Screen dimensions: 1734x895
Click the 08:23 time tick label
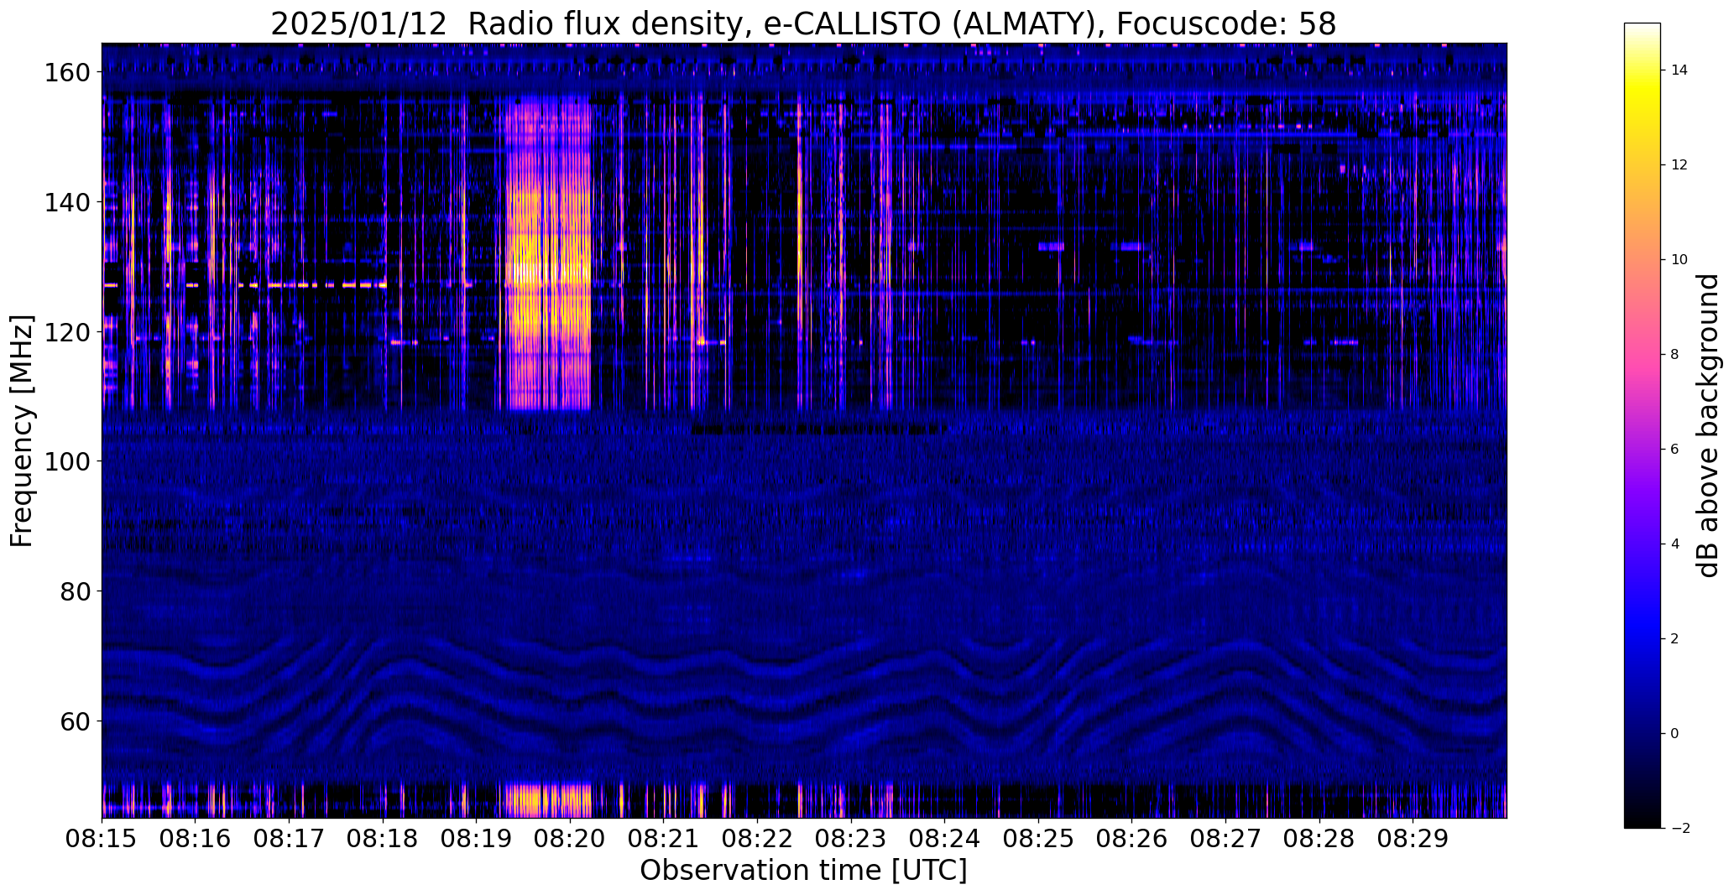(851, 838)
